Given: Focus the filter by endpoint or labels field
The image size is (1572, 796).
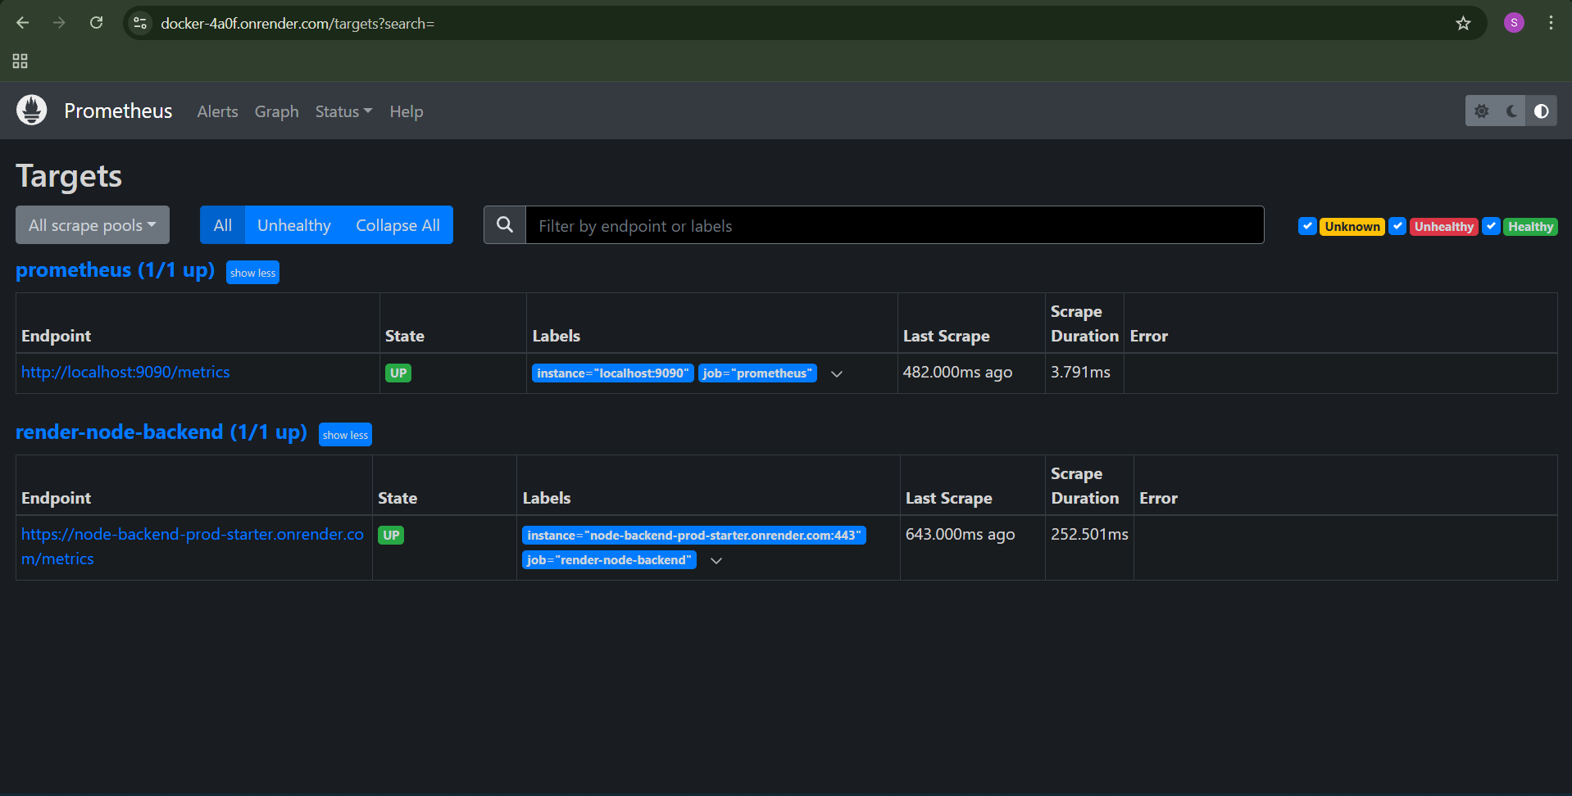Looking at the screenshot, I should (894, 225).
